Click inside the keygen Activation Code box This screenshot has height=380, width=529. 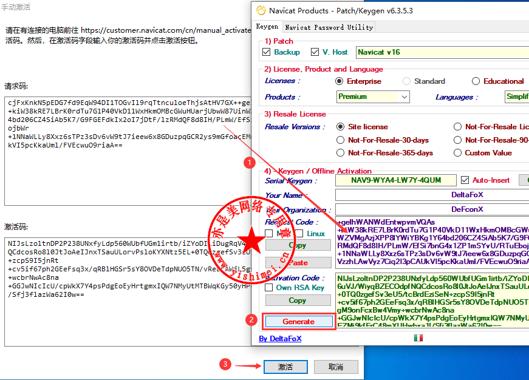[432, 300]
